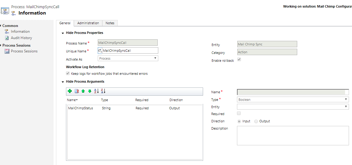Click the Unique Name text field
The width and height of the screenshot is (352, 165).
coord(130,51)
